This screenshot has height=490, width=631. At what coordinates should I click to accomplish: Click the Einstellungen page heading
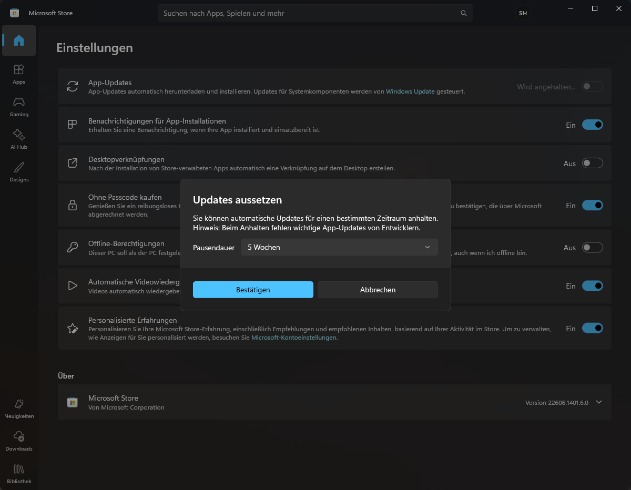click(95, 48)
